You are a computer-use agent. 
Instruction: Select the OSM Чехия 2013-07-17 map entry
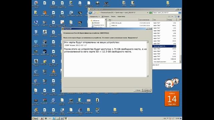tap(76, 45)
